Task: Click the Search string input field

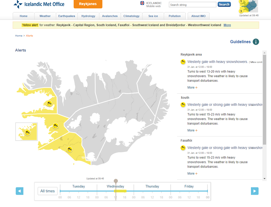Action: [x=193, y=5]
